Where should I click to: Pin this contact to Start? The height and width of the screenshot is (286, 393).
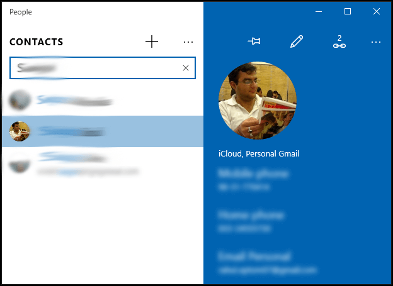click(254, 41)
